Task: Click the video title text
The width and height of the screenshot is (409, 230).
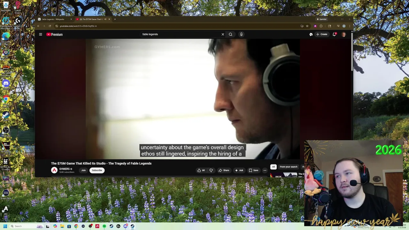Action: pos(101,164)
